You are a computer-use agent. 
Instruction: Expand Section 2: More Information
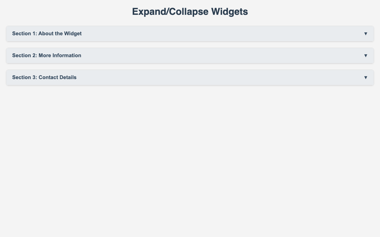(x=190, y=56)
